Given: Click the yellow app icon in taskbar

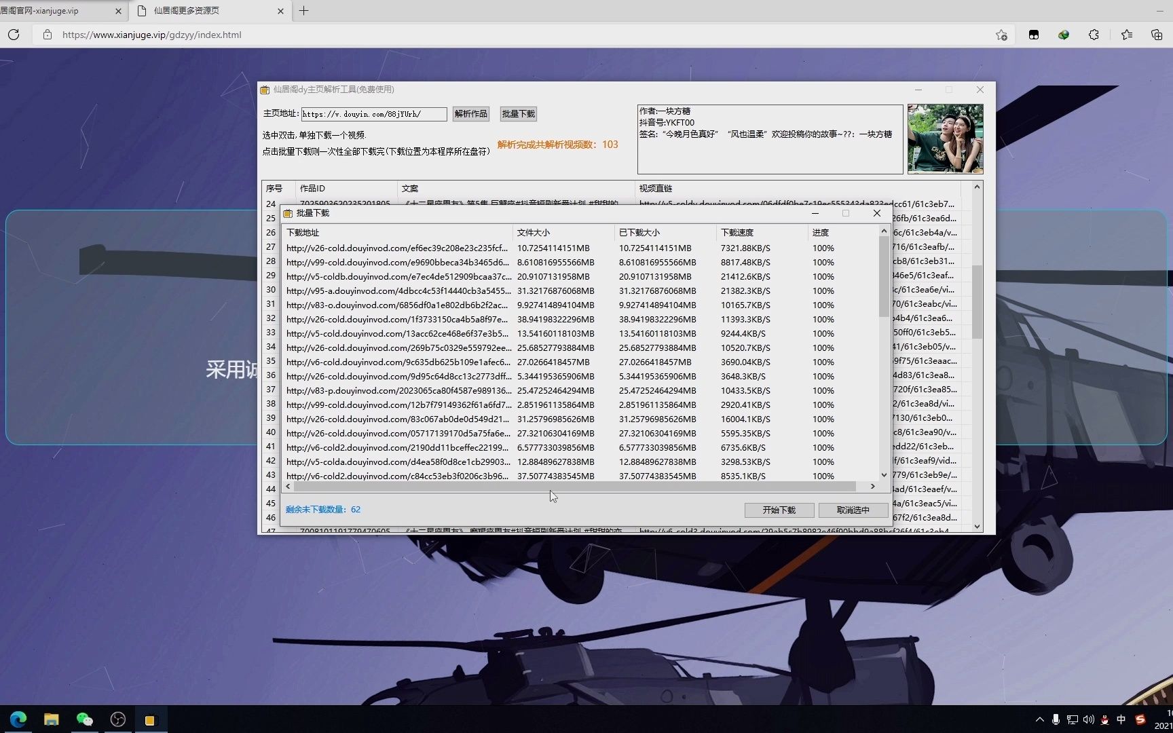Looking at the screenshot, I should (150, 719).
